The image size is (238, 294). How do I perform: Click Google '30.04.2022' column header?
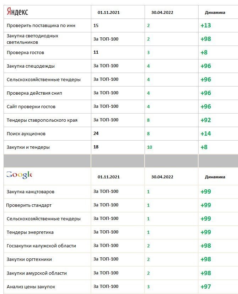162,177
